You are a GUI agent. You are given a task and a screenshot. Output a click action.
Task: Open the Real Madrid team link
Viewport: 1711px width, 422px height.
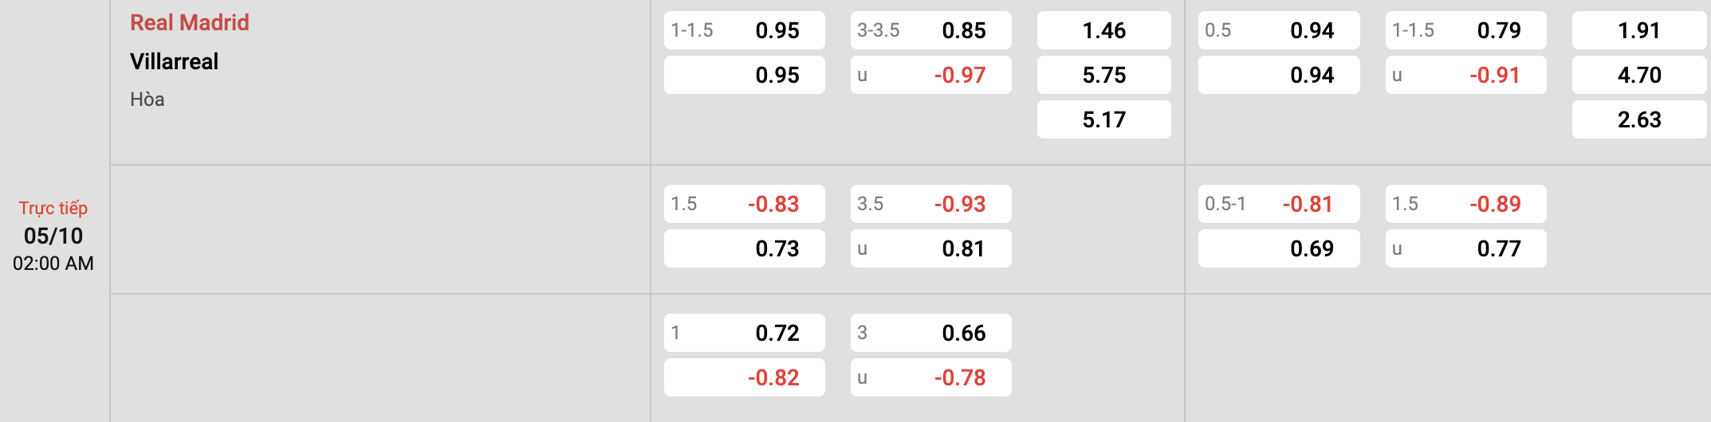point(190,22)
